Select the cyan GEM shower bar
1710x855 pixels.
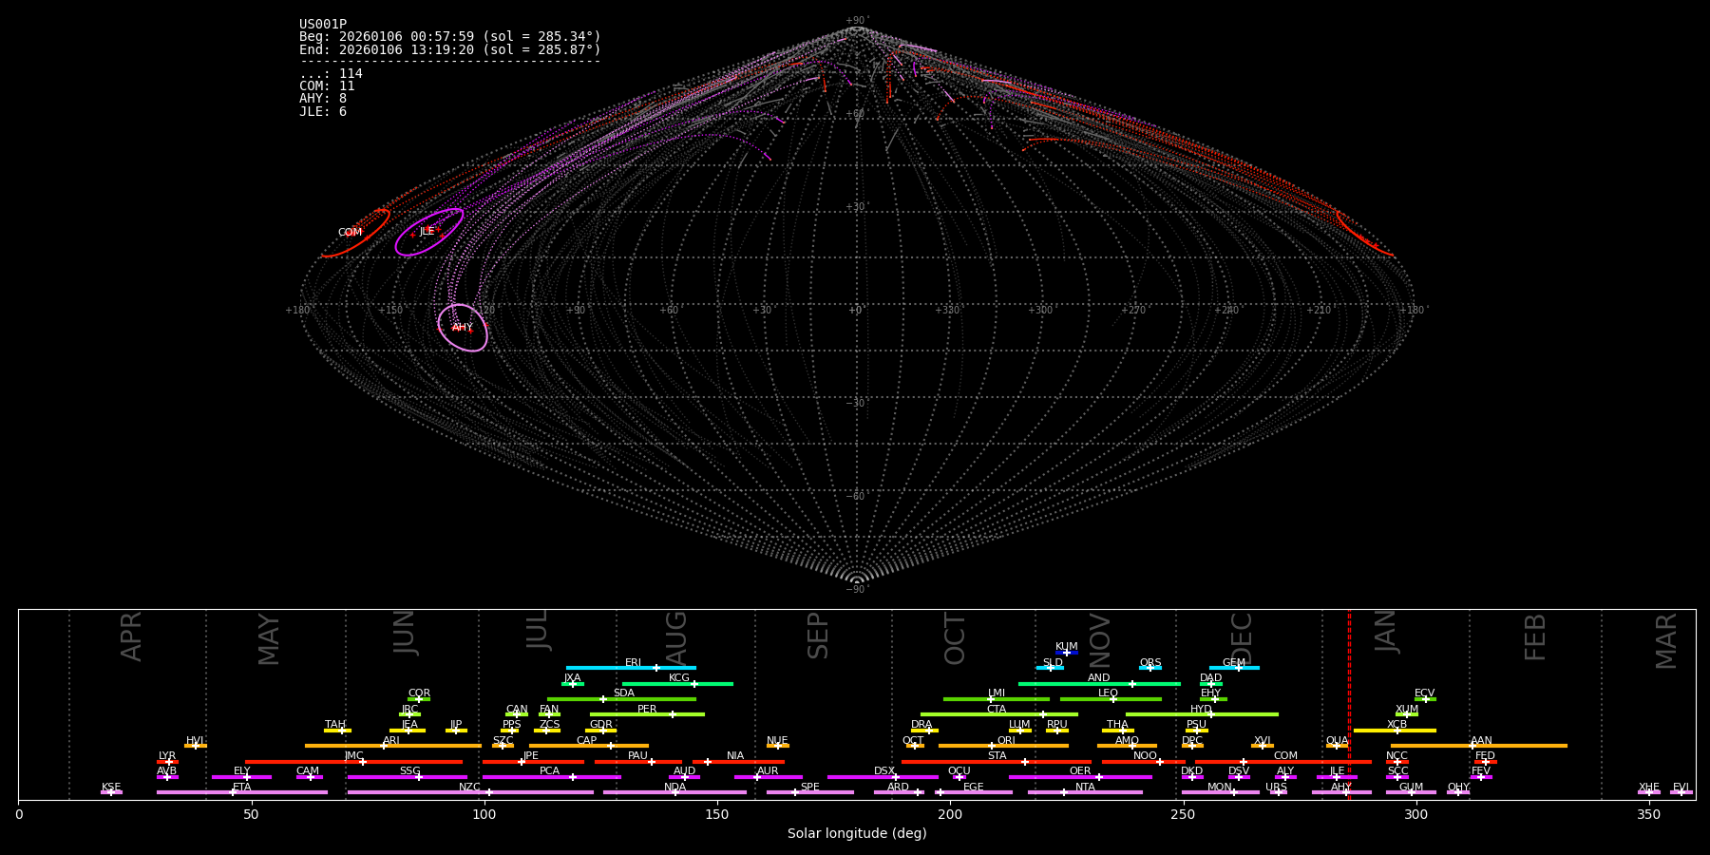(1234, 668)
